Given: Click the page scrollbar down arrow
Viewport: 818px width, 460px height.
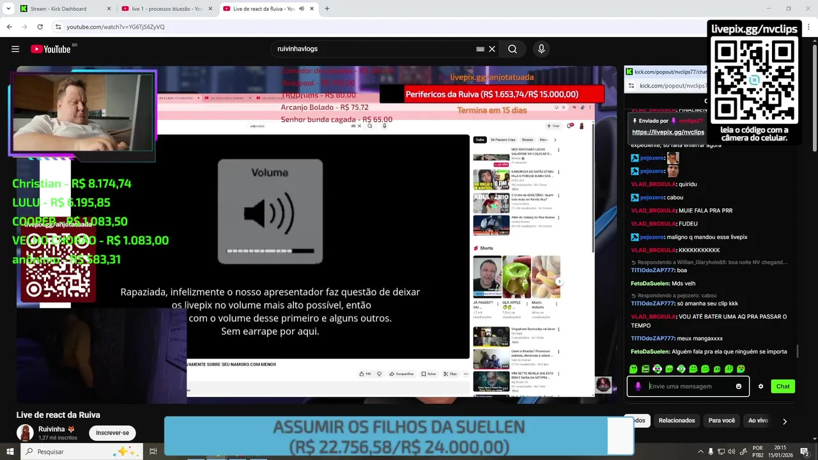Looking at the screenshot, I should tap(814, 438).
